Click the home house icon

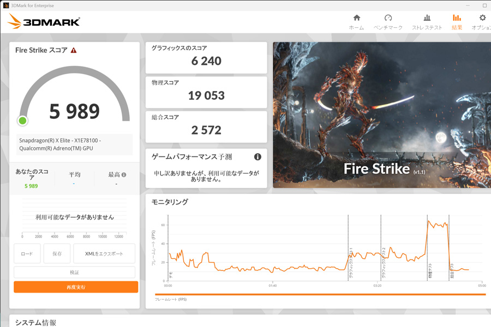(x=357, y=17)
